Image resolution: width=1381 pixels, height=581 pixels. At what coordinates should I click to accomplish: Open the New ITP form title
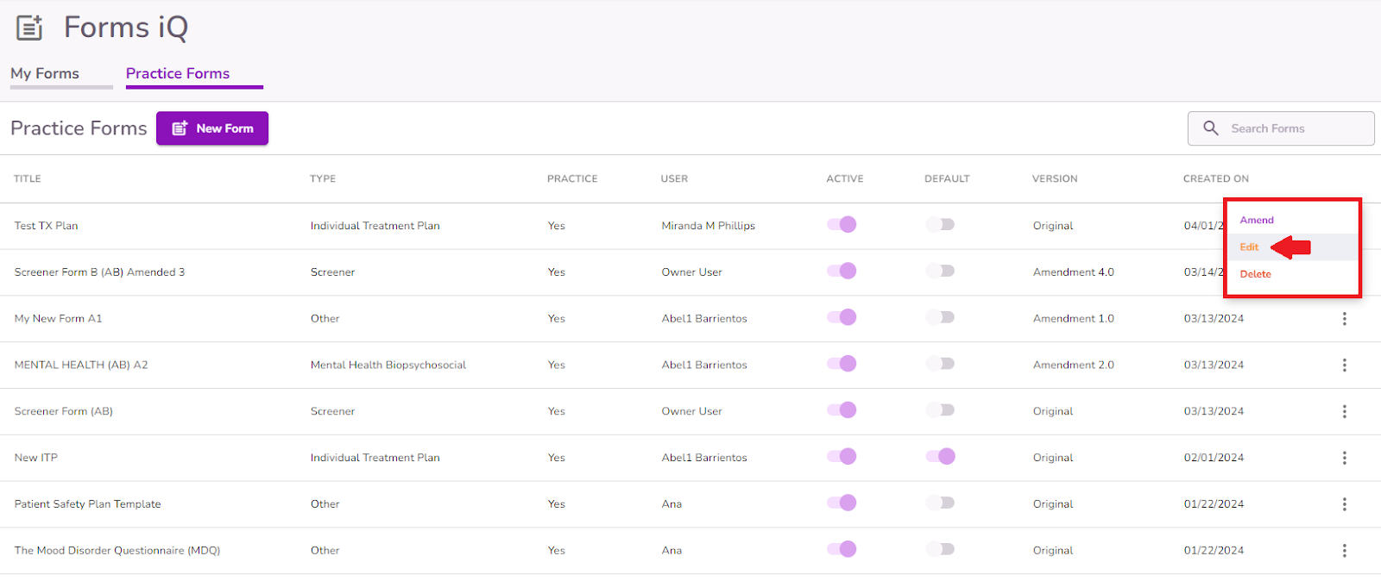(36, 458)
